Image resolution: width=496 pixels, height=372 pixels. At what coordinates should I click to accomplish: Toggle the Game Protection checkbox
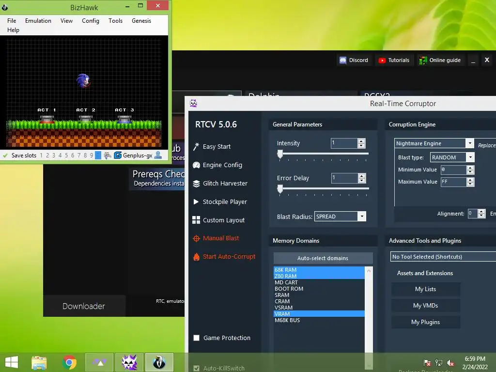(197, 338)
